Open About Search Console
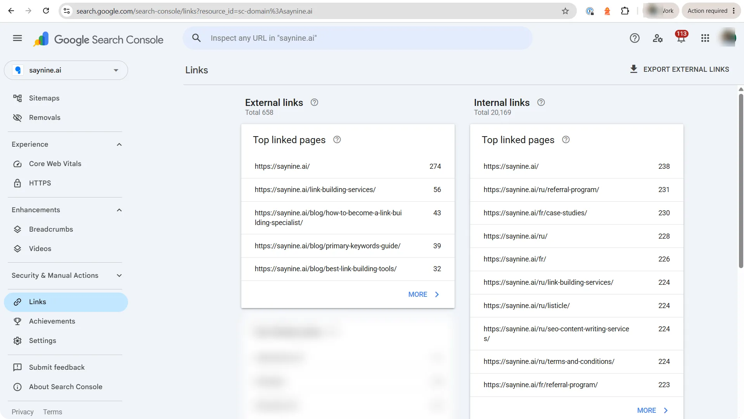The image size is (744, 419). (x=66, y=387)
